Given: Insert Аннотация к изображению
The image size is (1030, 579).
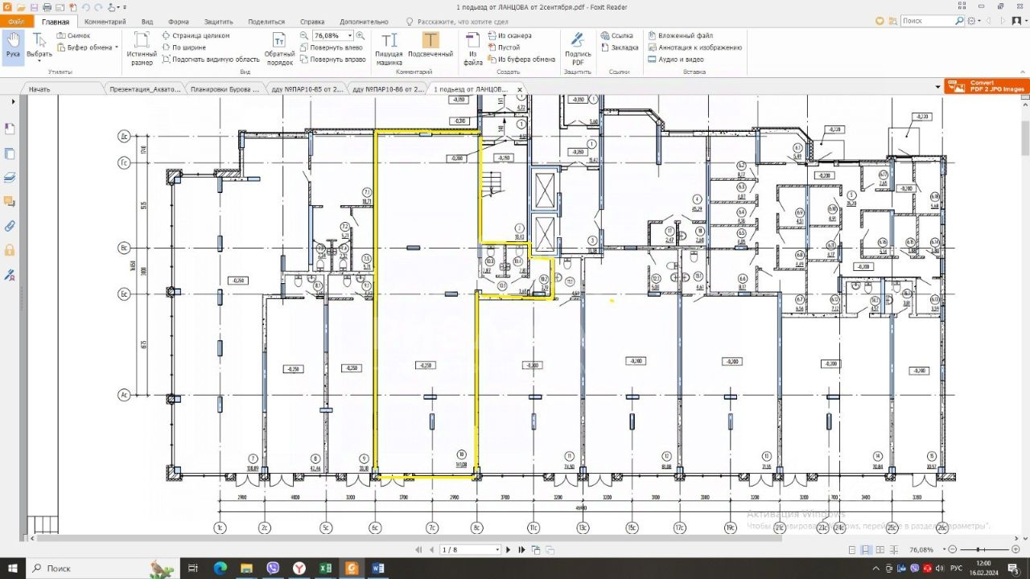Looking at the screenshot, I should point(694,47).
